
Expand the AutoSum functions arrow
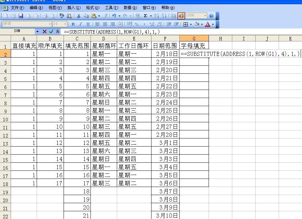(x=151, y=16)
